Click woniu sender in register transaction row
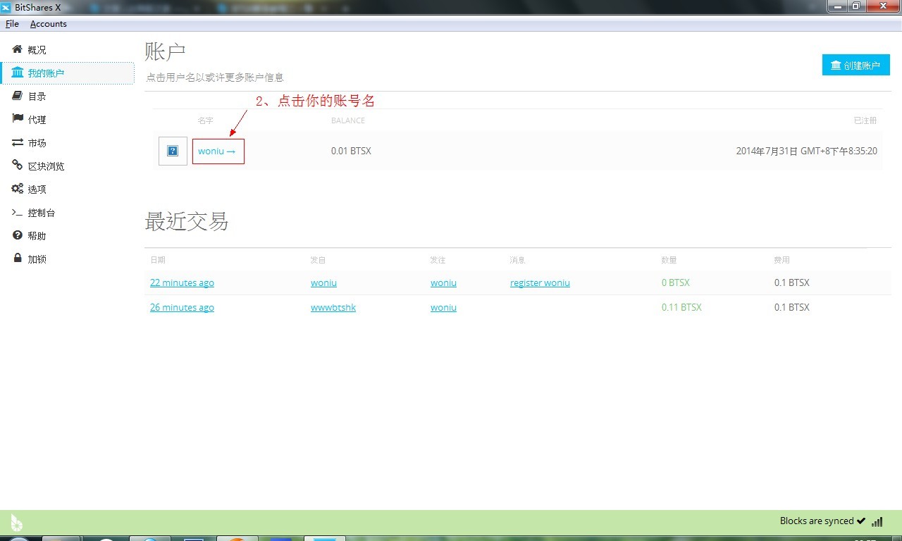The height and width of the screenshot is (541, 902). (x=323, y=282)
